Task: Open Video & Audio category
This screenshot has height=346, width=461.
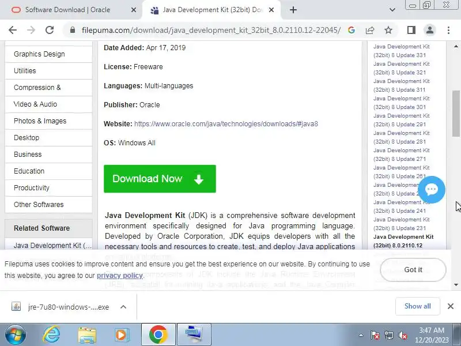Action: click(48, 104)
